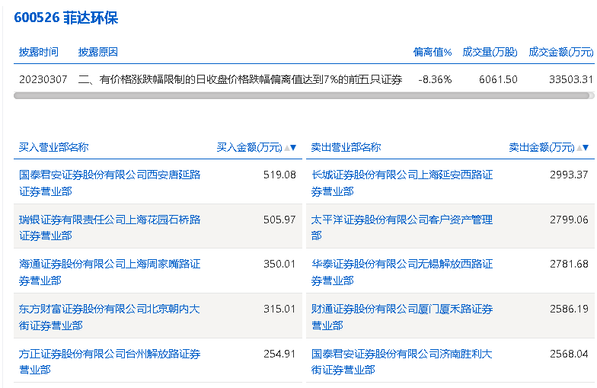
Task: Select the 505.97 buy amount
Action: 279,220
